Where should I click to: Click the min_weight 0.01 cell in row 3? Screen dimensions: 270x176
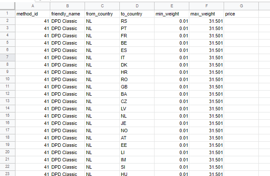click(x=172, y=28)
